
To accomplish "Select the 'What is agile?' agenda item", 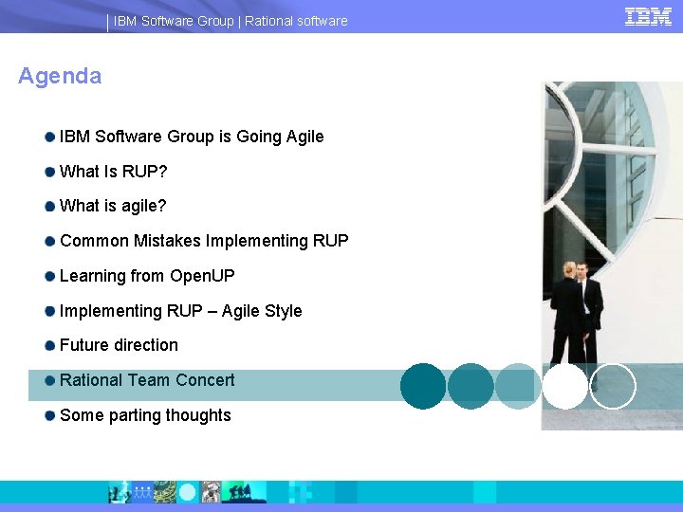I will click(x=113, y=206).
